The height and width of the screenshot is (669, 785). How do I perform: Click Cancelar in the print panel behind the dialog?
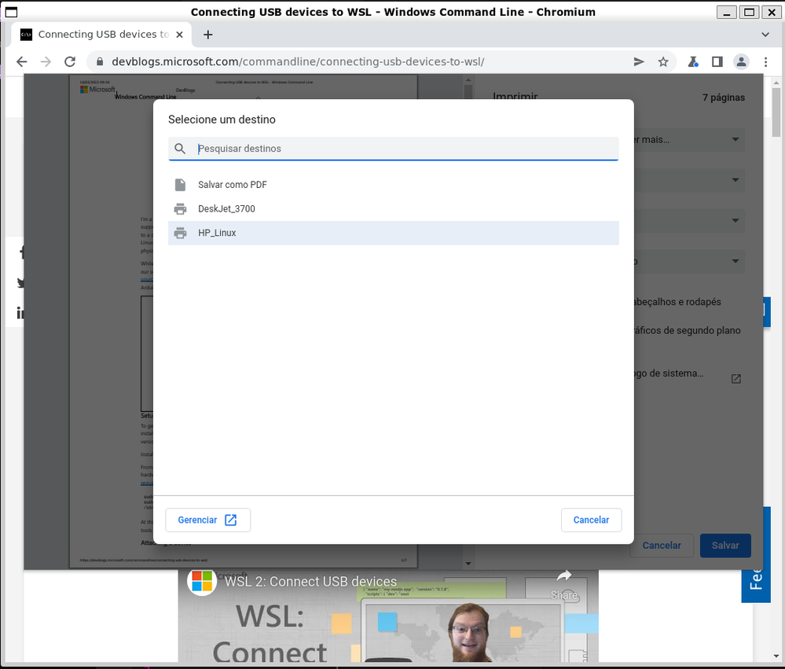662,546
